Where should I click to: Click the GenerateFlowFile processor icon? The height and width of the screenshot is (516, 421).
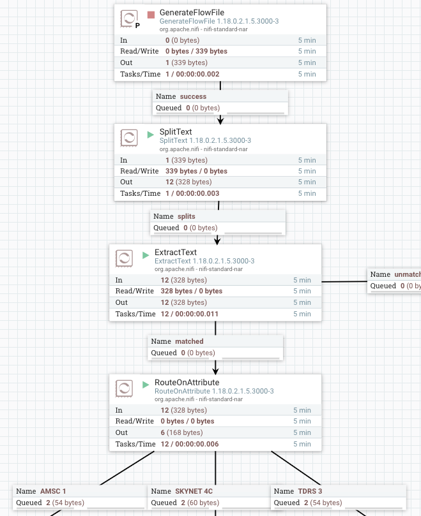[x=130, y=19]
